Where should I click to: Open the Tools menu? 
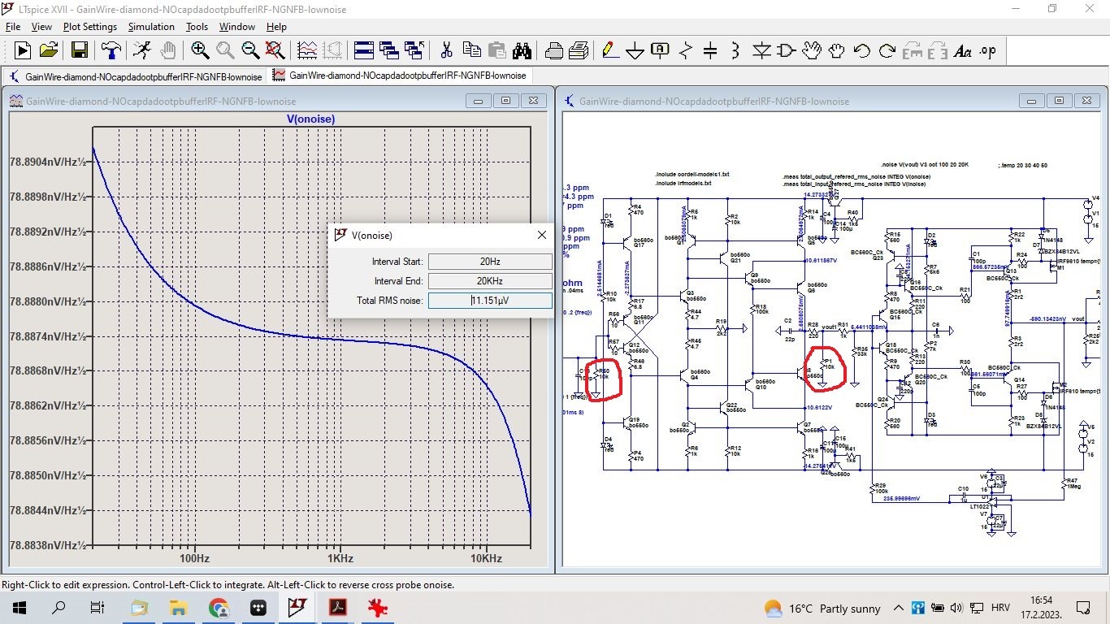(x=197, y=27)
